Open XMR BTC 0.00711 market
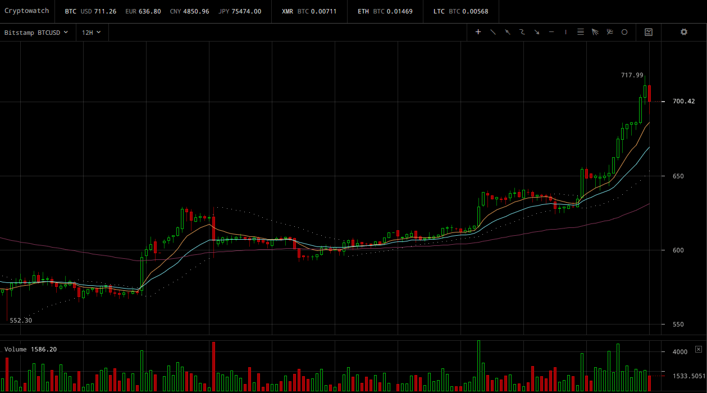Image resolution: width=707 pixels, height=393 pixels. [x=309, y=11]
